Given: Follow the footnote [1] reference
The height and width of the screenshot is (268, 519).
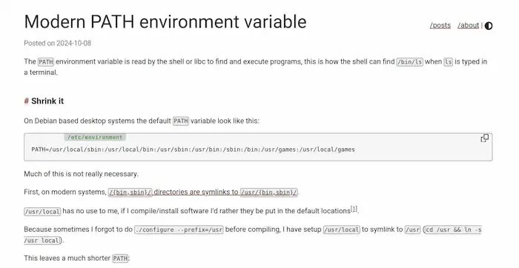Looking at the screenshot, I should tap(354, 209).
